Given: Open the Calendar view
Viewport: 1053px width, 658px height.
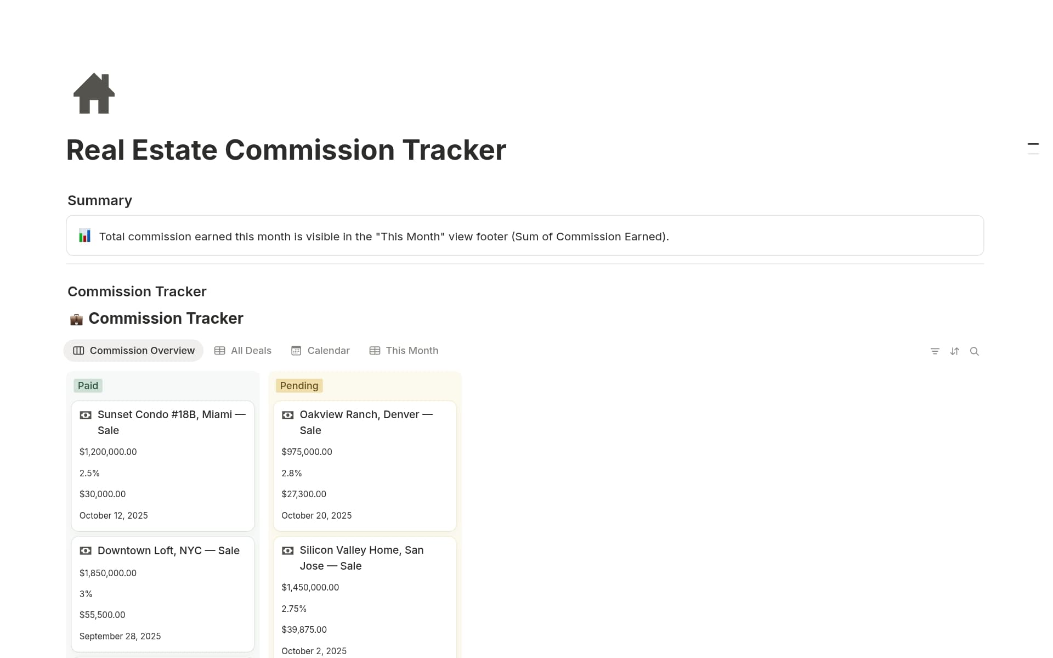Looking at the screenshot, I should pyautogui.click(x=328, y=350).
